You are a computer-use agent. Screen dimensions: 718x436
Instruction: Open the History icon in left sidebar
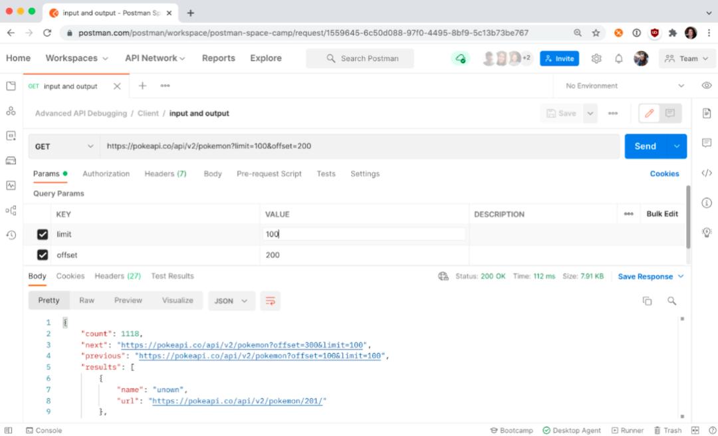11,235
